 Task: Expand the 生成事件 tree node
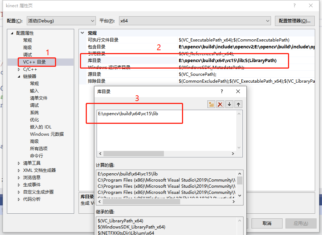tap(19, 185)
